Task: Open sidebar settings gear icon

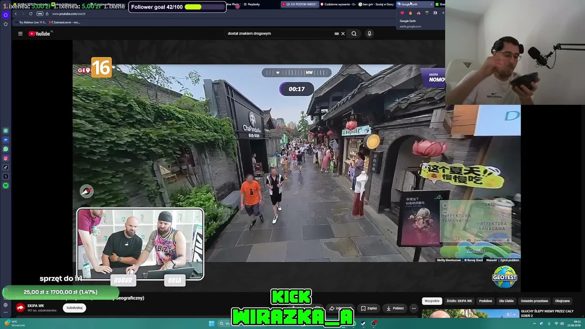Action: coord(5,305)
